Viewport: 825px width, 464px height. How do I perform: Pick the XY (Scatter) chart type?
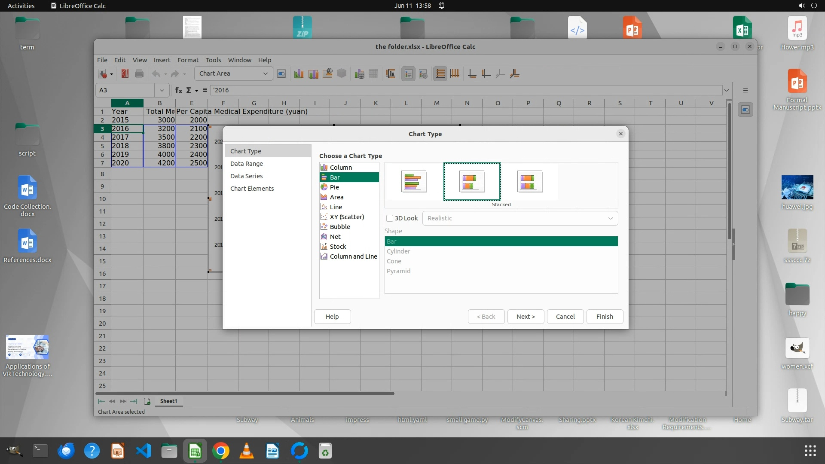tap(346, 217)
